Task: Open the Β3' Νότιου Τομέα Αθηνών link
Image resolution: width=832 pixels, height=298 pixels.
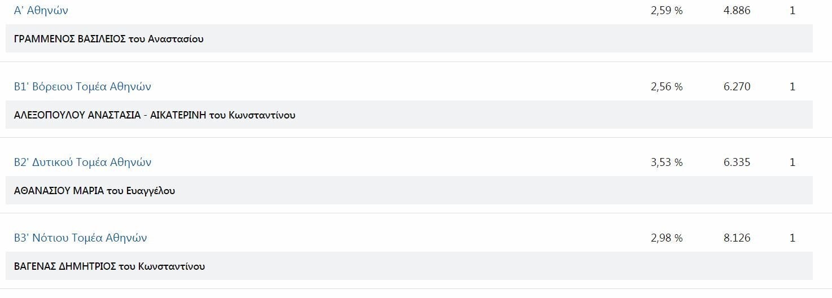Action: (80, 238)
